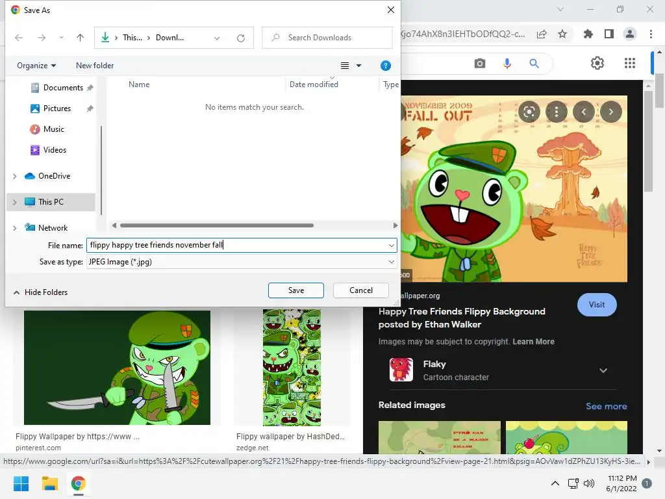Open the File name dropdown arrow
The width and height of the screenshot is (665, 499).
[x=391, y=245]
